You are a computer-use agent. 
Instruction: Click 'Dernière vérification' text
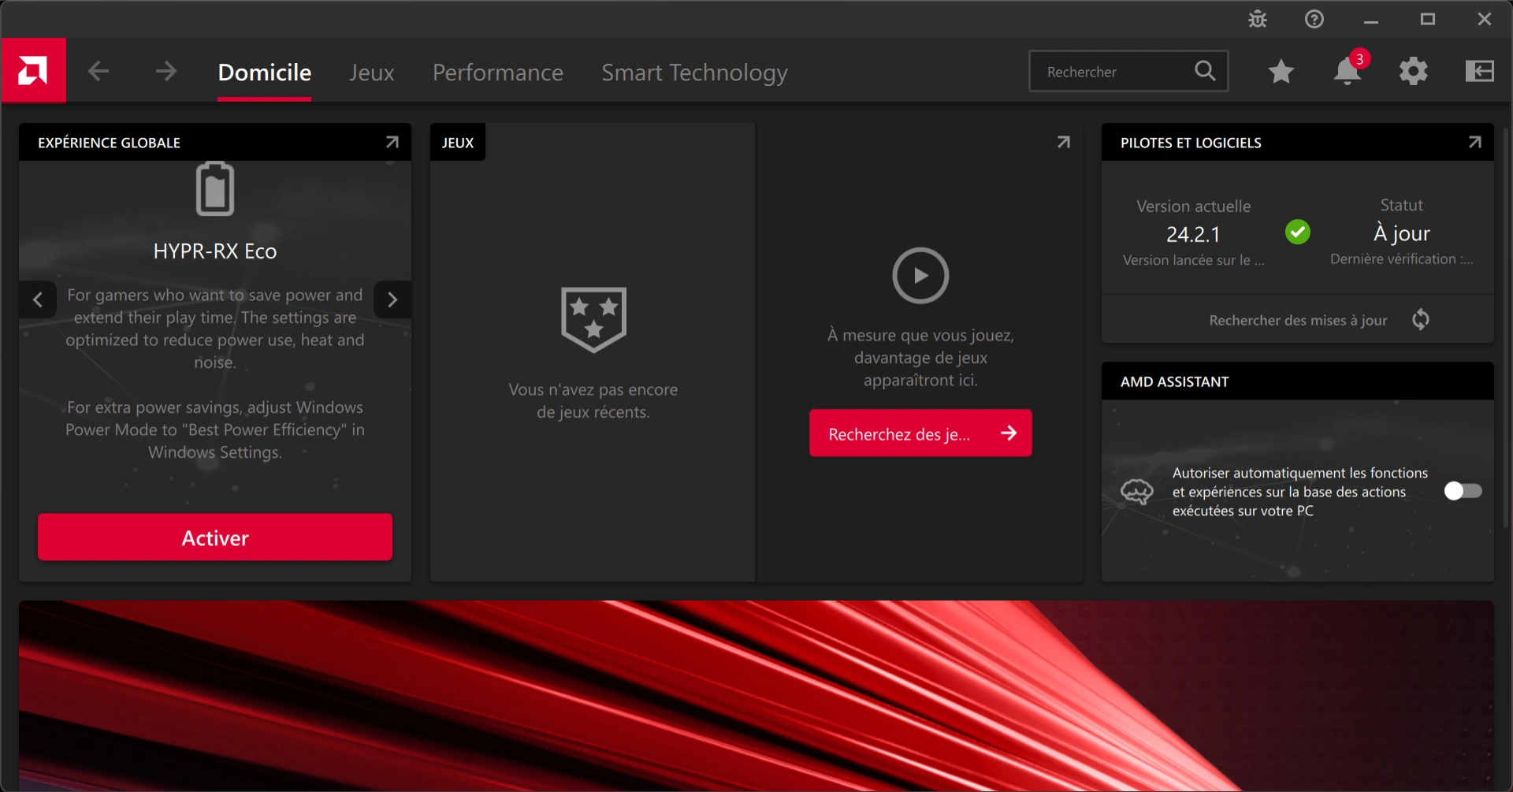pos(1402,258)
